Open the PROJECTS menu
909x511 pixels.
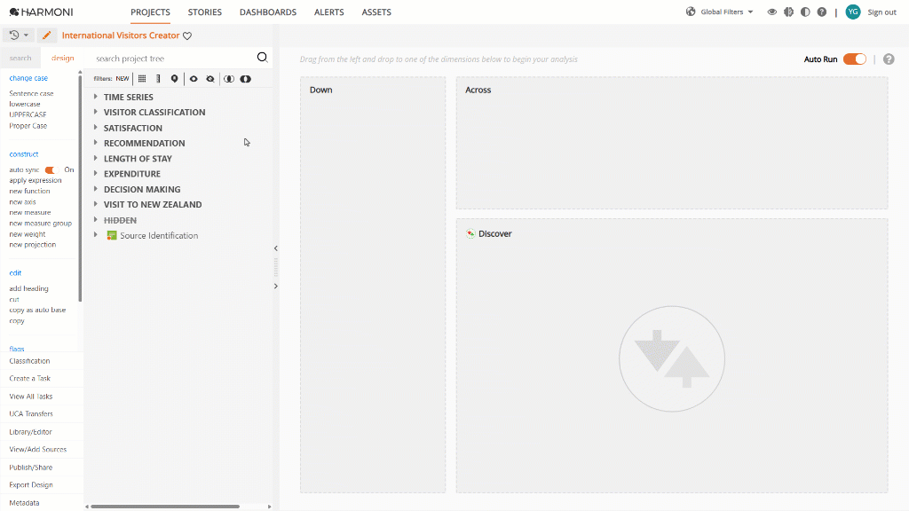[x=150, y=12]
